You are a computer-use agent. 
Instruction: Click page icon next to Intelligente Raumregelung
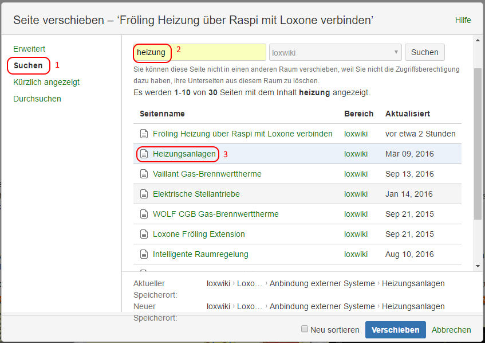[x=144, y=254]
